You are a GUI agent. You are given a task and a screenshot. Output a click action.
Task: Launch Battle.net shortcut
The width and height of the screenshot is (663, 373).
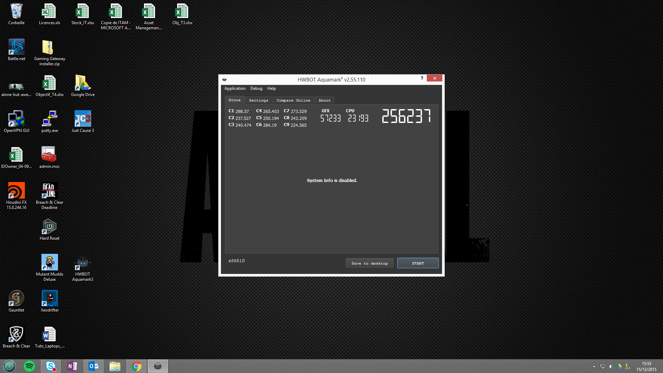[x=16, y=50]
